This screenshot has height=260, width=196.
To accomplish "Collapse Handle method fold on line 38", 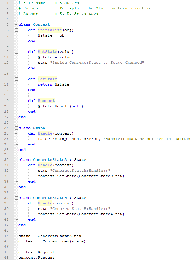I will click(x=16, y=203).
